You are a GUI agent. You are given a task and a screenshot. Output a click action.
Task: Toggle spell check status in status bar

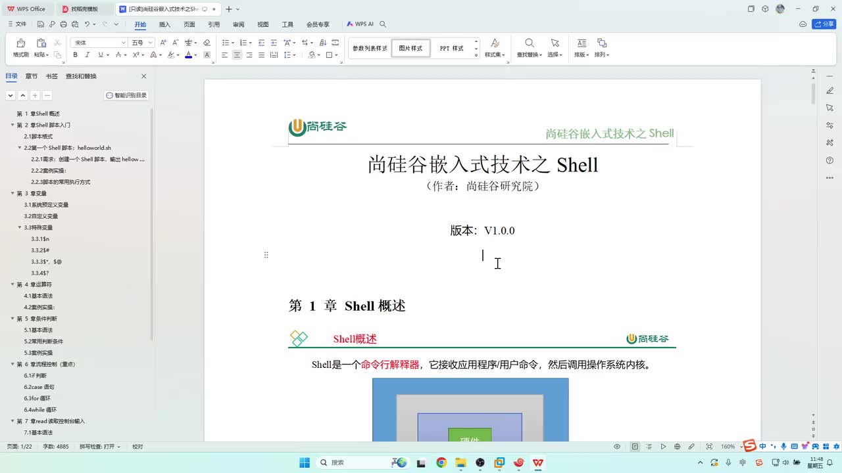[x=100, y=447]
